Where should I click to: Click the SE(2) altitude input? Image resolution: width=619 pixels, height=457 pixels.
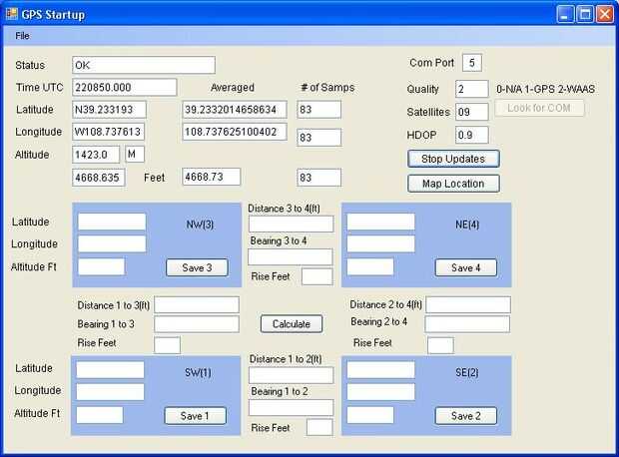pos(370,415)
